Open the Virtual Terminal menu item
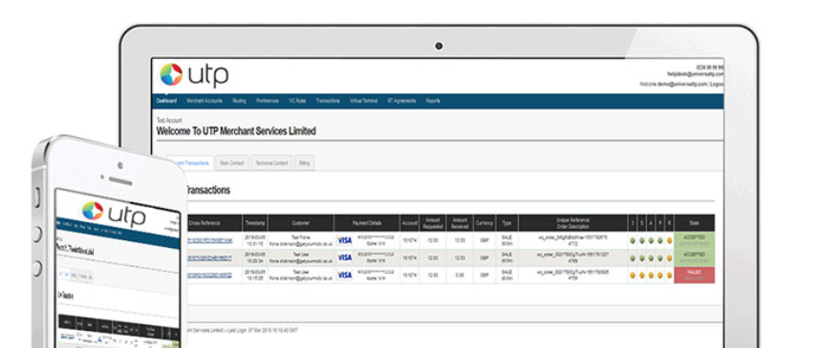Image resolution: width=840 pixels, height=348 pixels. [x=364, y=101]
